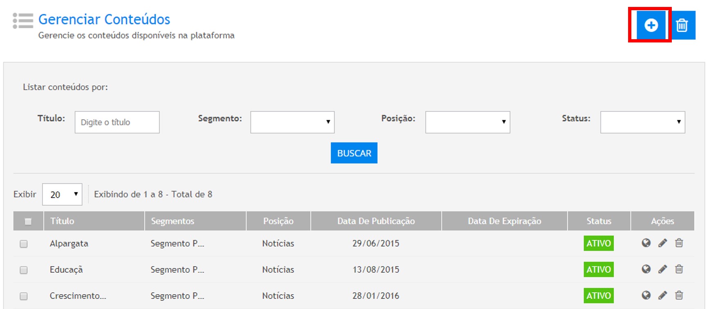709x309 pixels.
Task: Sort by Data De Publicação column header
Action: point(376,221)
